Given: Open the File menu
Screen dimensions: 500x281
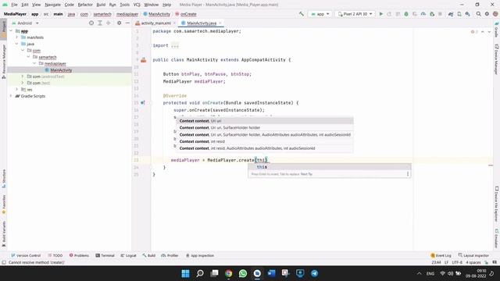Looking at the screenshot, I should (14, 5).
